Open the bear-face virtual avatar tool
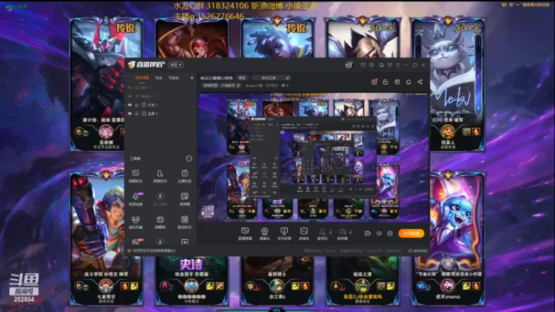This screenshot has width=555, height=312. (x=135, y=222)
